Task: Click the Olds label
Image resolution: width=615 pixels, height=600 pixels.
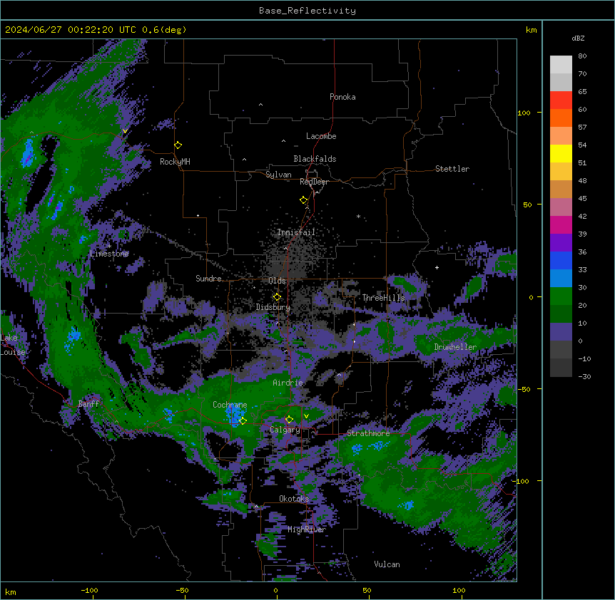Action: pos(277,281)
